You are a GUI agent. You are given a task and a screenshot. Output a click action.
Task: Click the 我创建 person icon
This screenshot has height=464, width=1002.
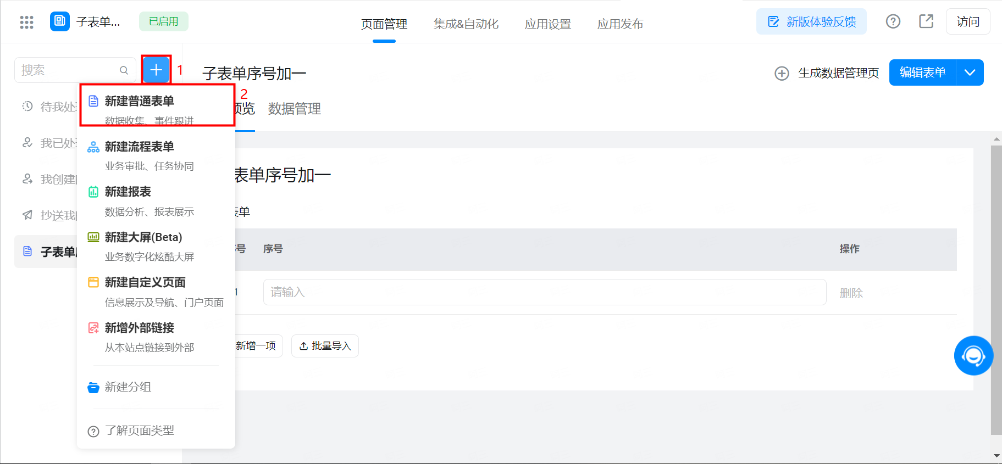[27, 179]
